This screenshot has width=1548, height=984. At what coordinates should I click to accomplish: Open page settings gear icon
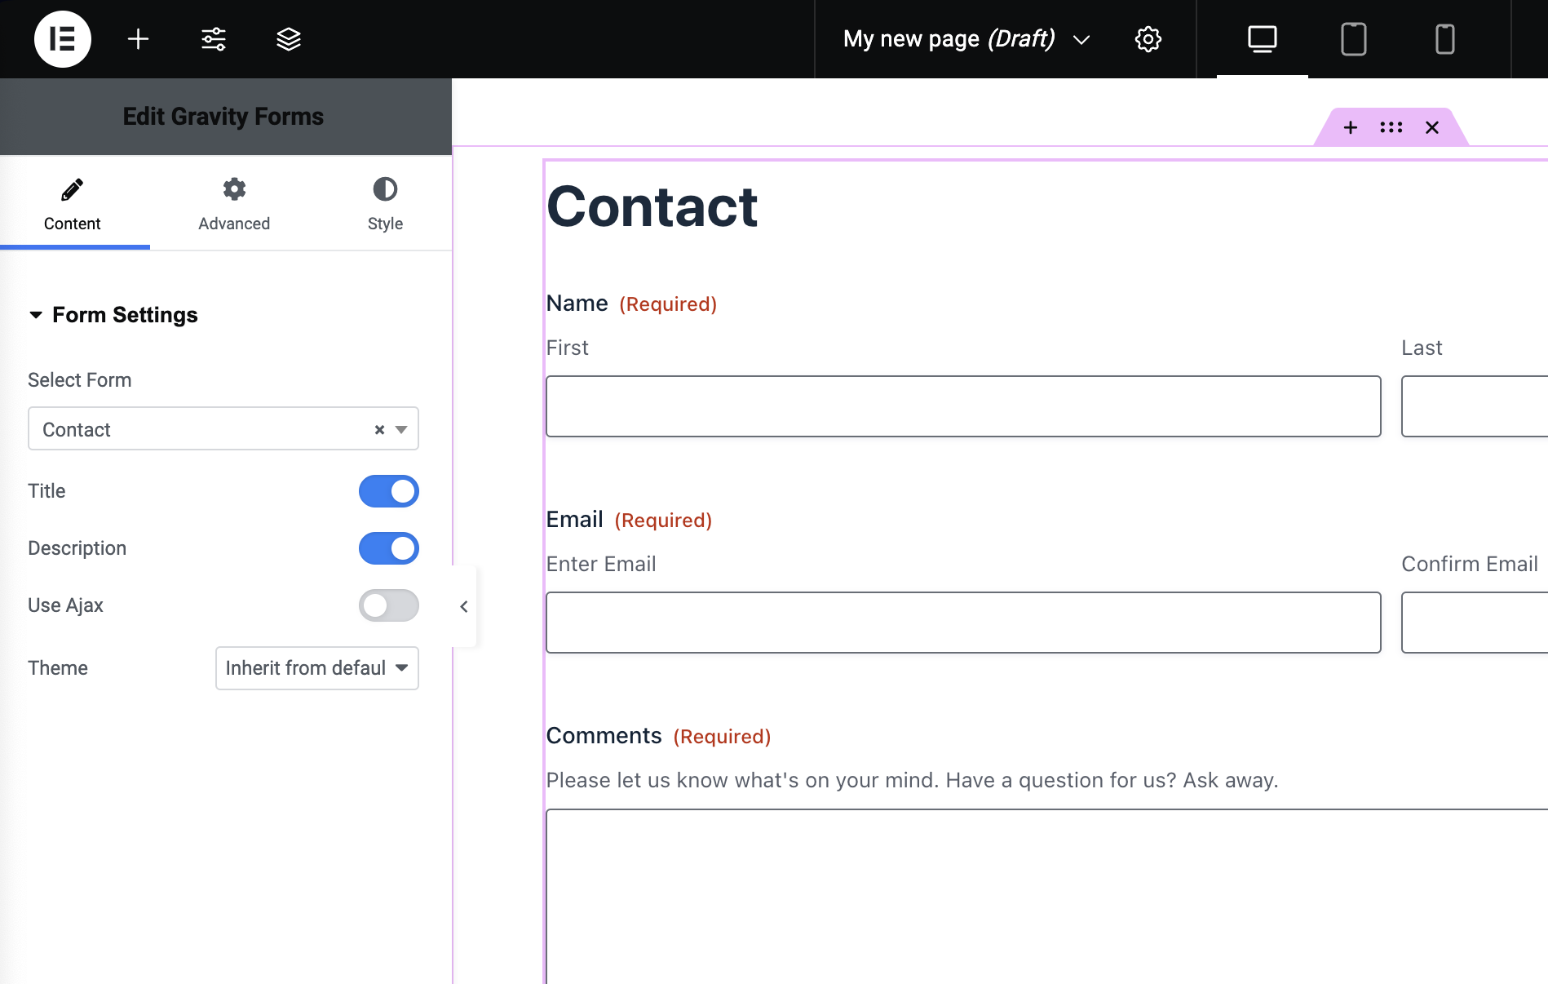(x=1148, y=39)
